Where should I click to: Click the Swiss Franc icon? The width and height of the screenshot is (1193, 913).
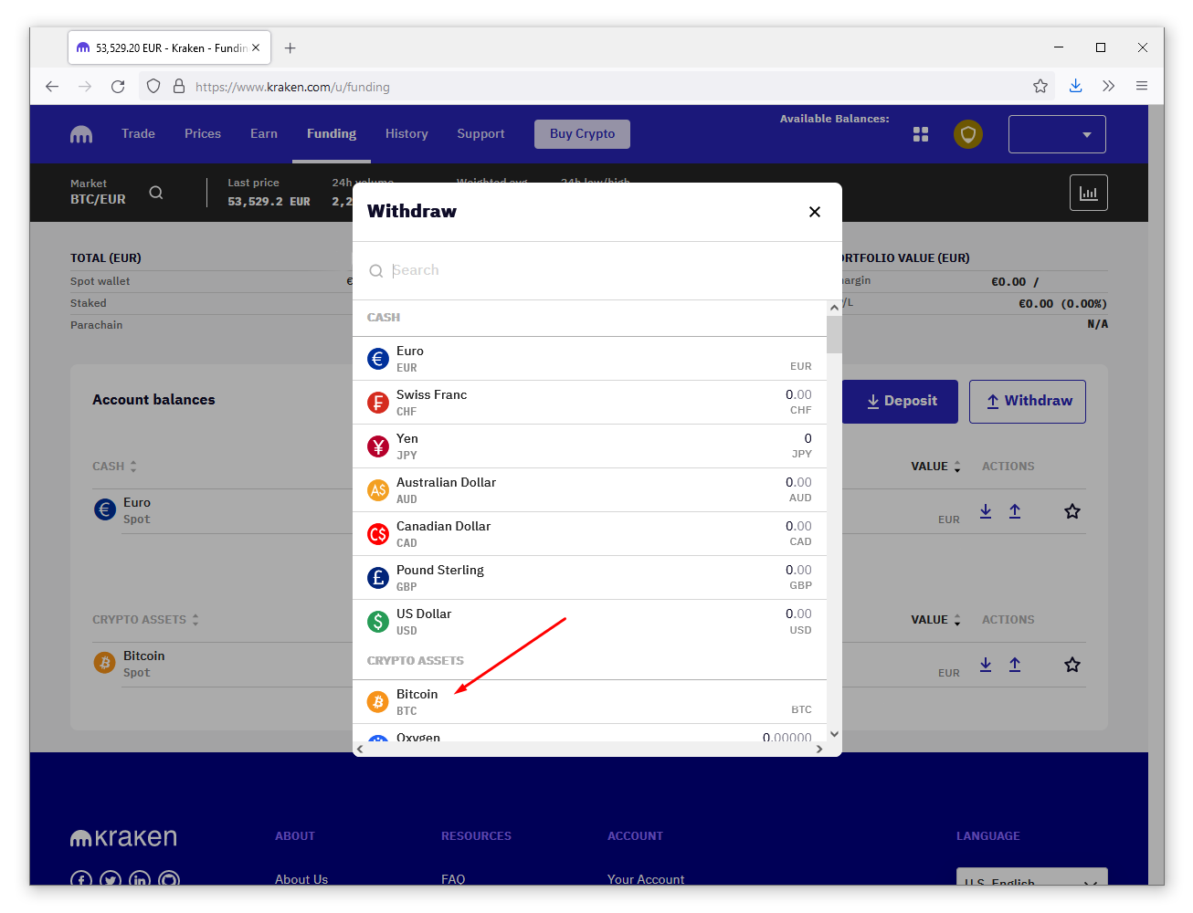coord(378,403)
